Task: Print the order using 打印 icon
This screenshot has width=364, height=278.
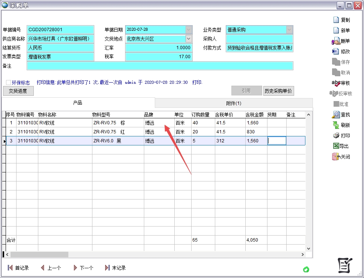Action: (336, 136)
